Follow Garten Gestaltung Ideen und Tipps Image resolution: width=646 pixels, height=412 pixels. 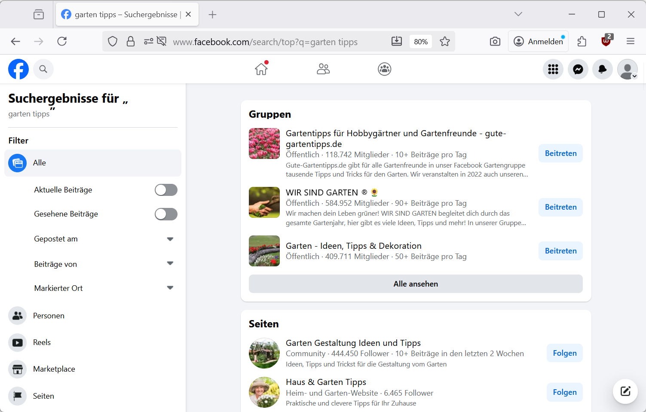pyautogui.click(x=564, y=353)
